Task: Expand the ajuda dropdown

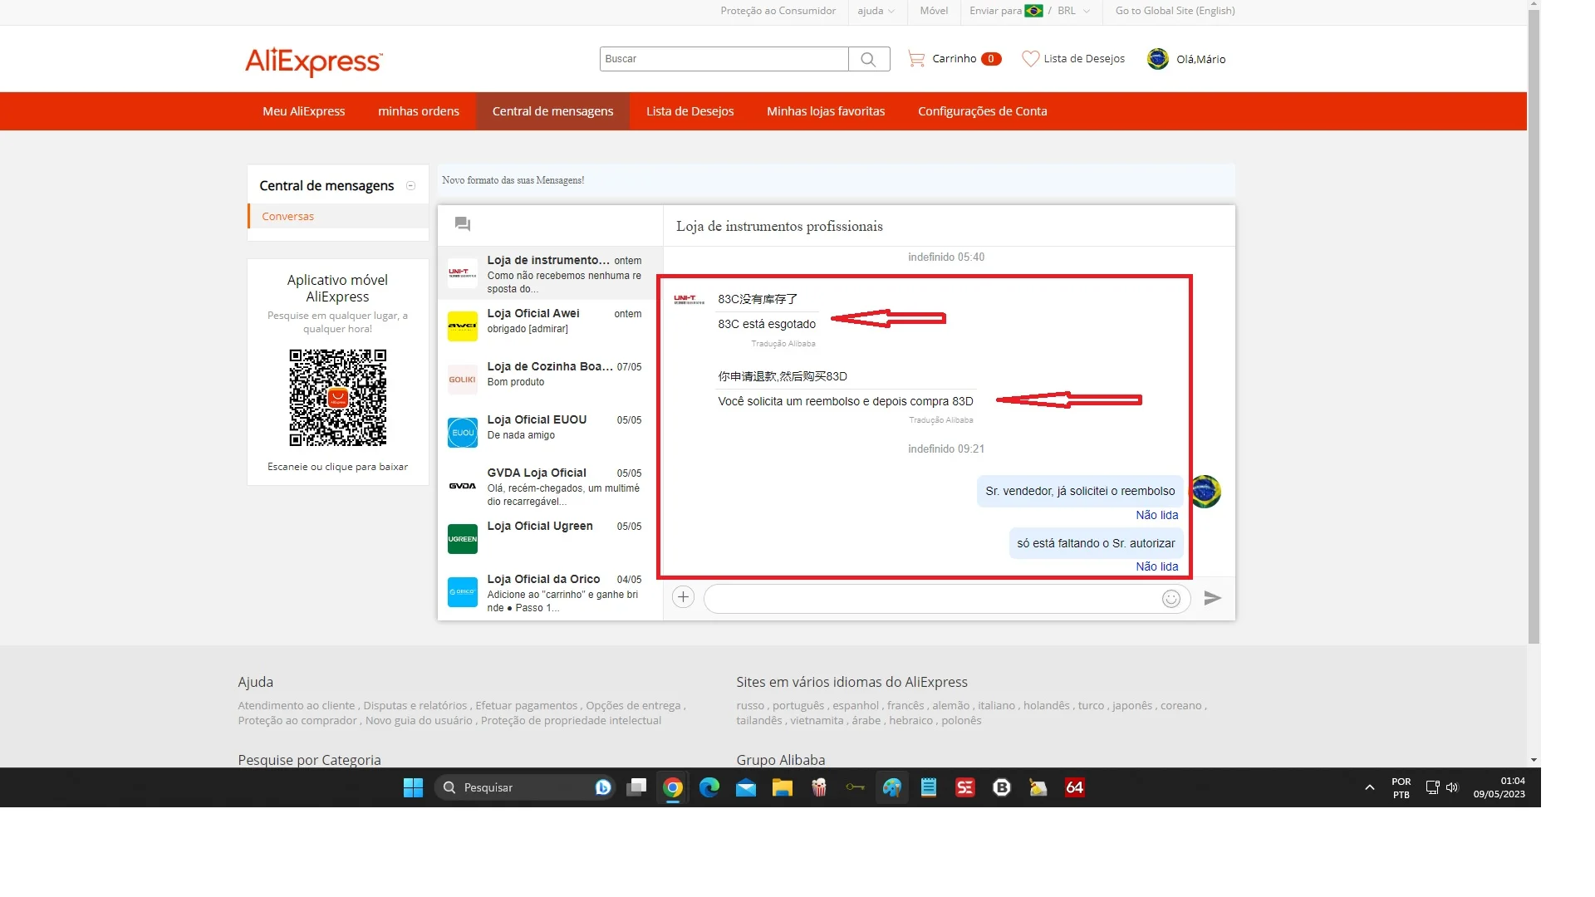Action: [876, 11]
